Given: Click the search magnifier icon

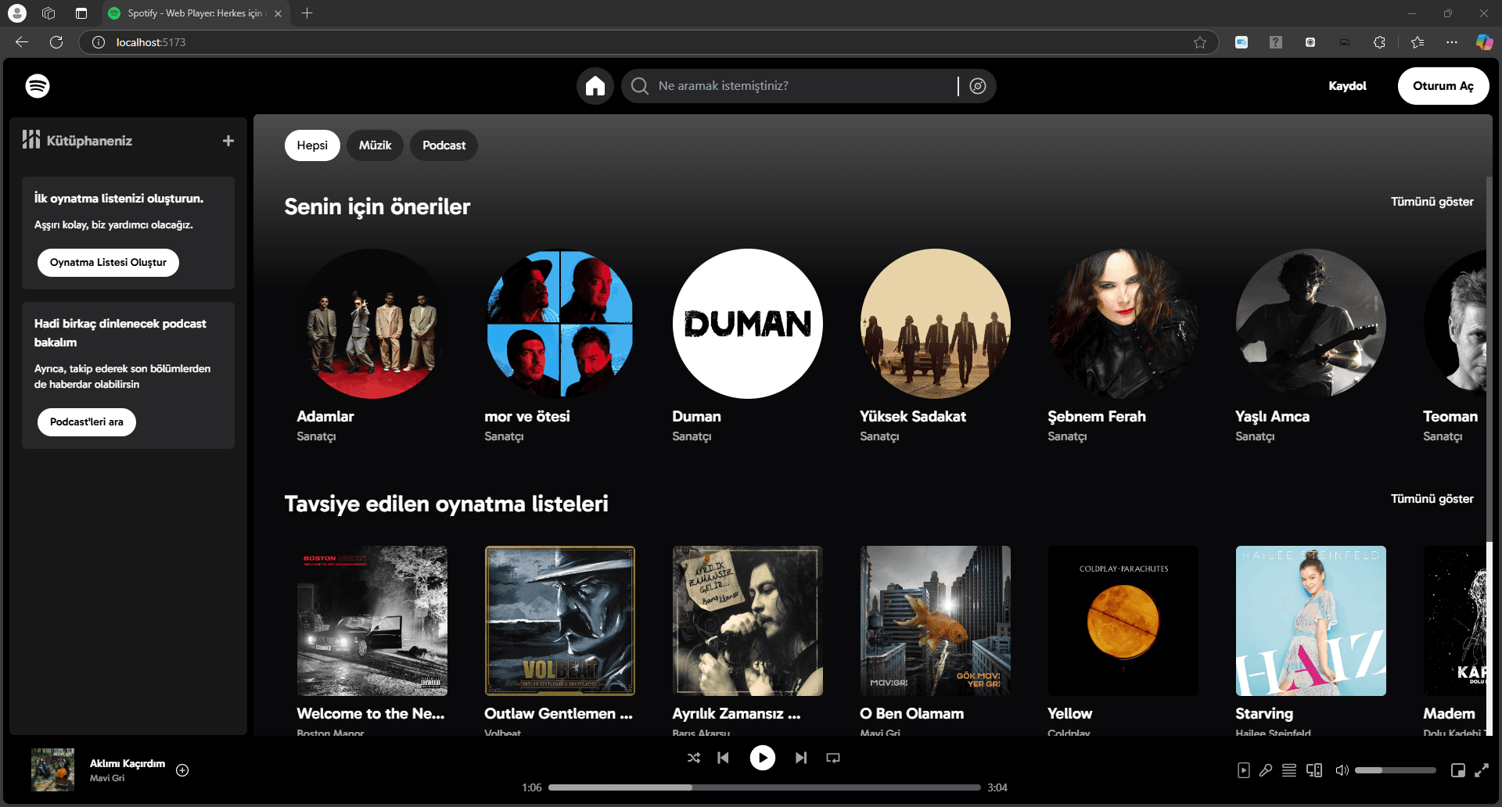Looking at the screenshot, I should click(640, 86).
